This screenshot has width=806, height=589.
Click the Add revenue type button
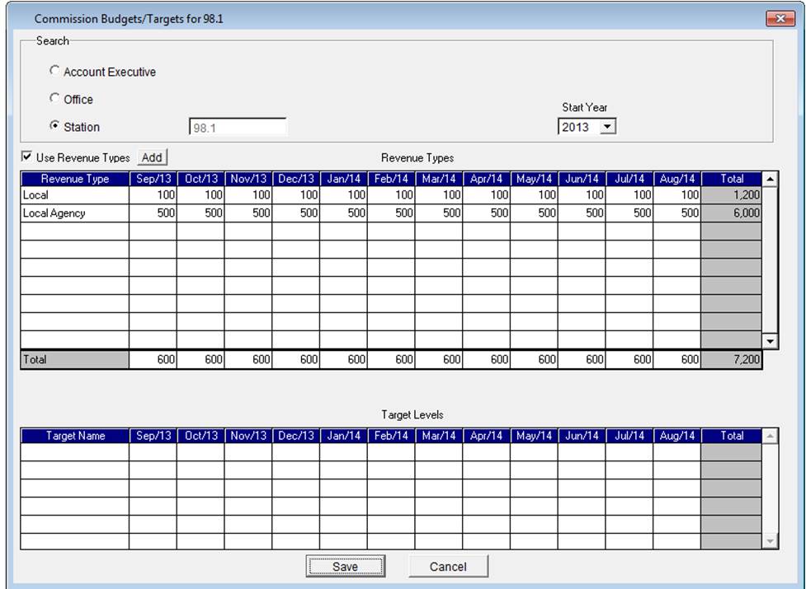(x=152, y=157)
